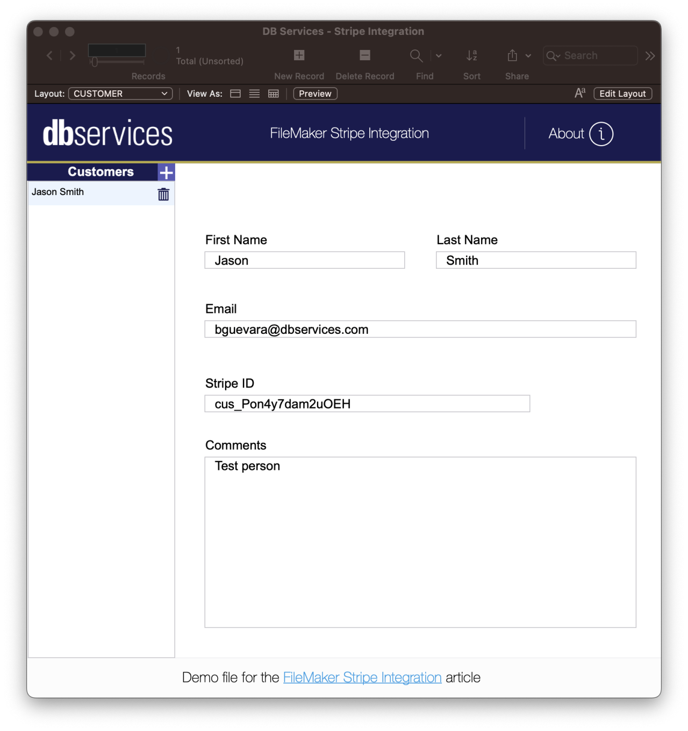Screen dimensions: 688x731
Task: Open the Find options dropdown arrow
Action: [x=439, y=55]
